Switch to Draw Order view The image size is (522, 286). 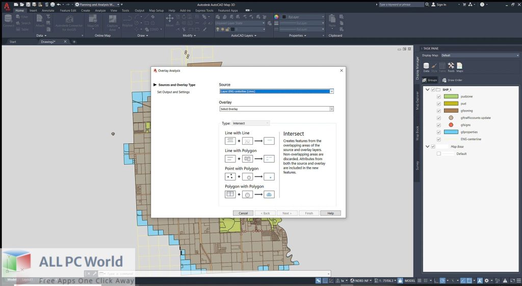452,80
